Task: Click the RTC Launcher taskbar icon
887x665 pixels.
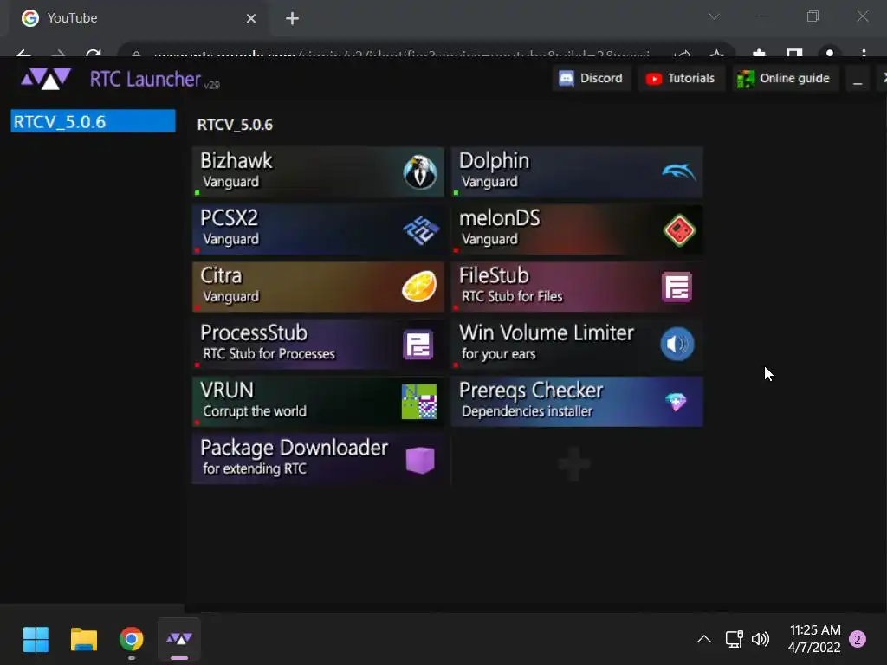Action: click(x=178, y=639)
